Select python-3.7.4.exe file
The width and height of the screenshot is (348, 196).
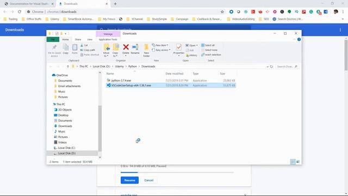pos(170,81)
